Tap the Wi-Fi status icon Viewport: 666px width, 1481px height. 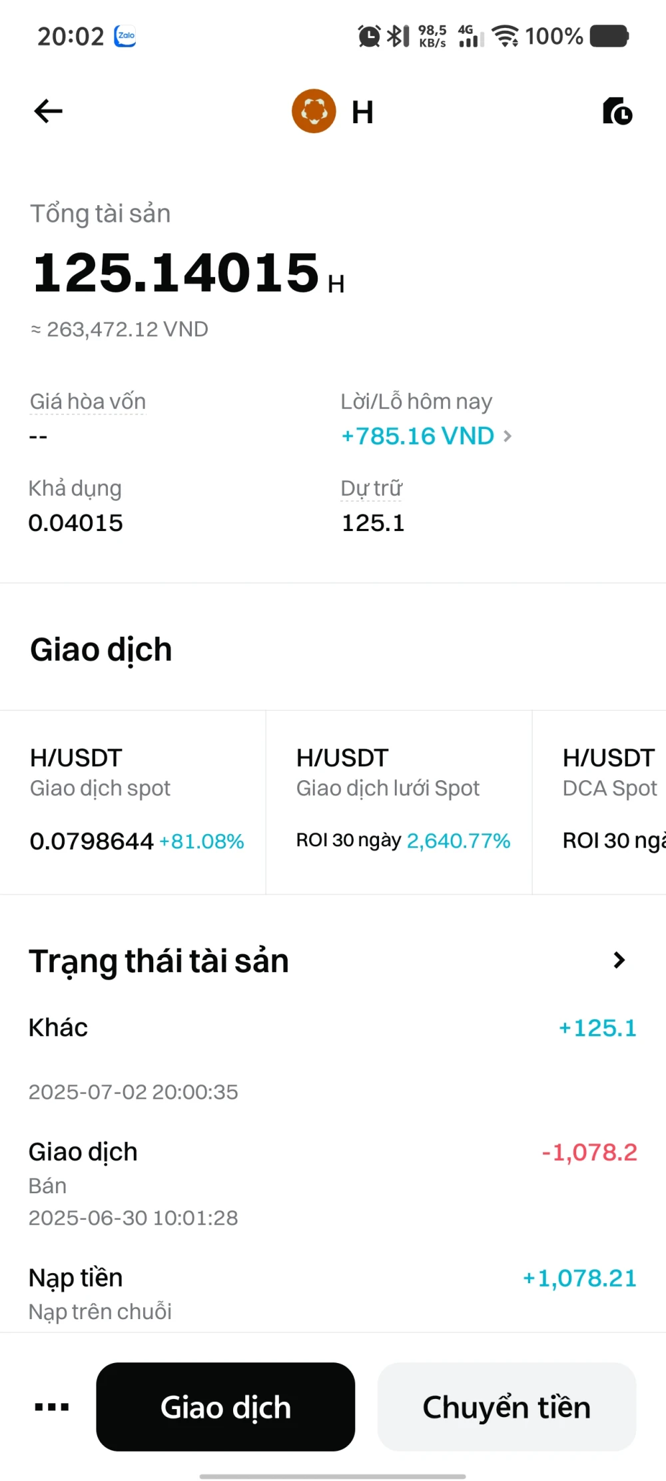505,36
